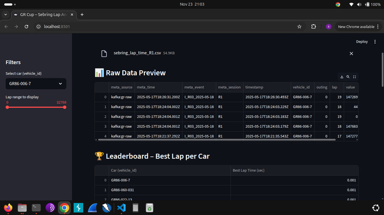The width and height of the screenshot is (384, 215).
Task: Expand the Raw Data table to fullscreen
Action: (354, 77)
